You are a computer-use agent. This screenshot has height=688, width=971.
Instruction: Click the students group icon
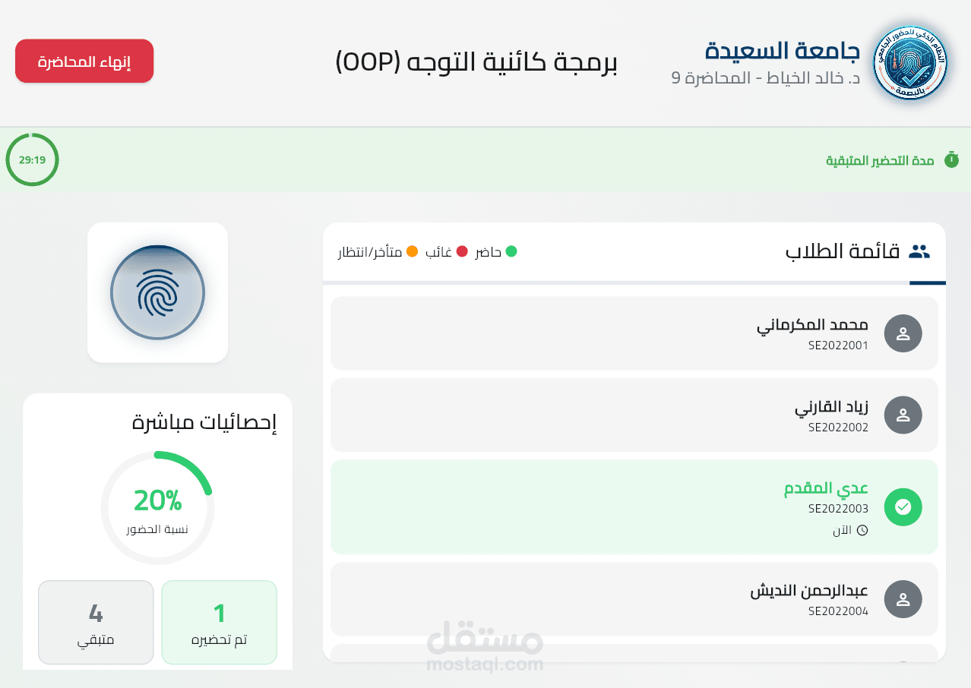coord(919,252)
